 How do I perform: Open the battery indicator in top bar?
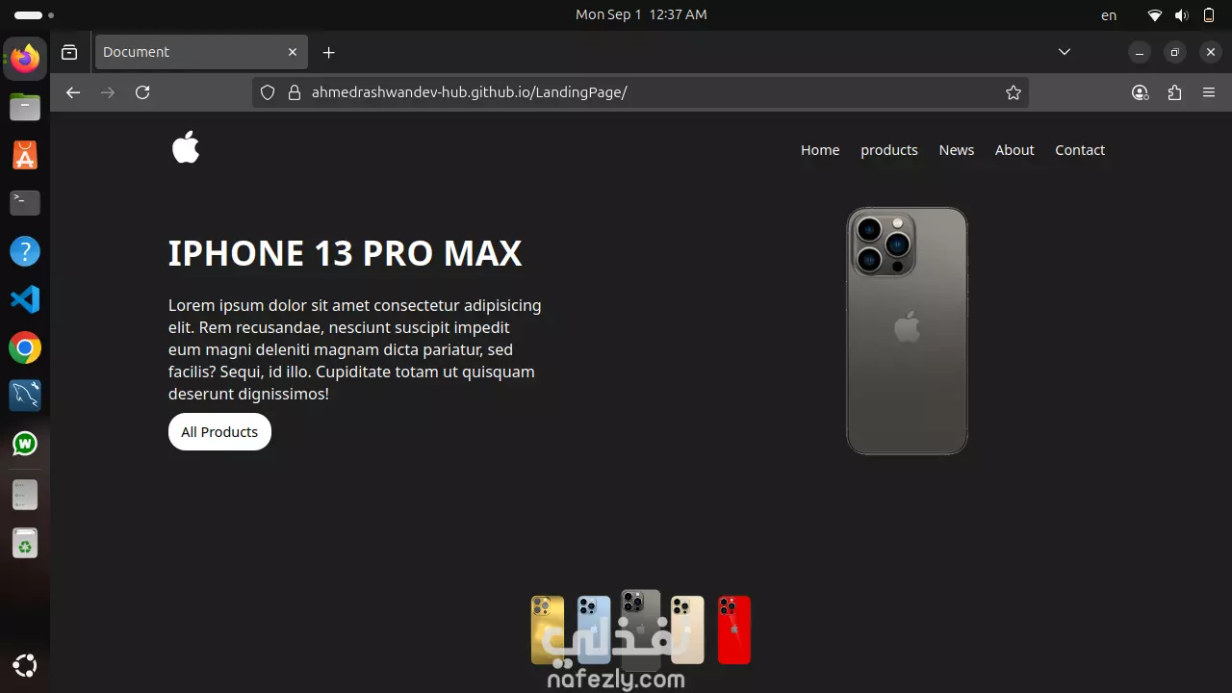coord(1209,15)
